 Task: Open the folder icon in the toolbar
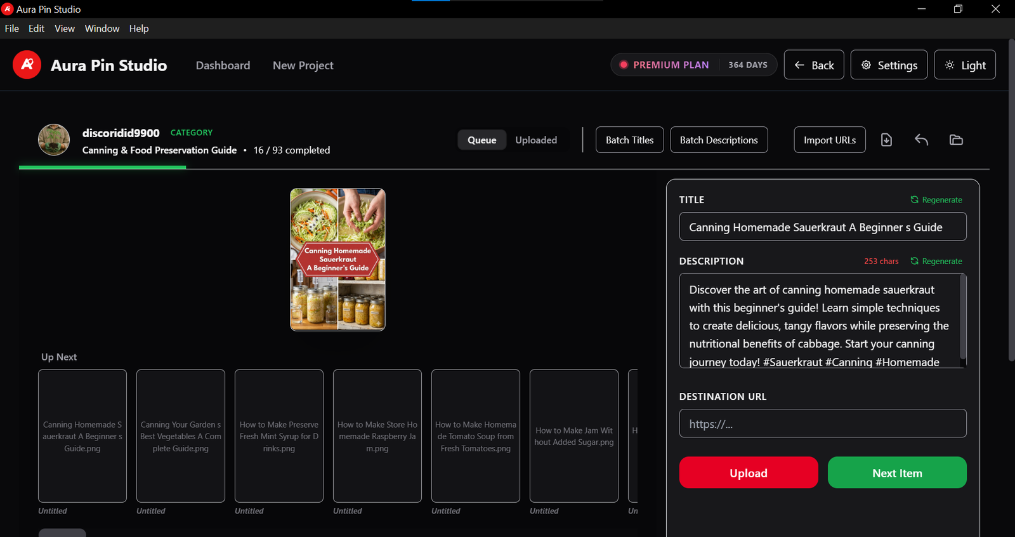coord(956,140)
